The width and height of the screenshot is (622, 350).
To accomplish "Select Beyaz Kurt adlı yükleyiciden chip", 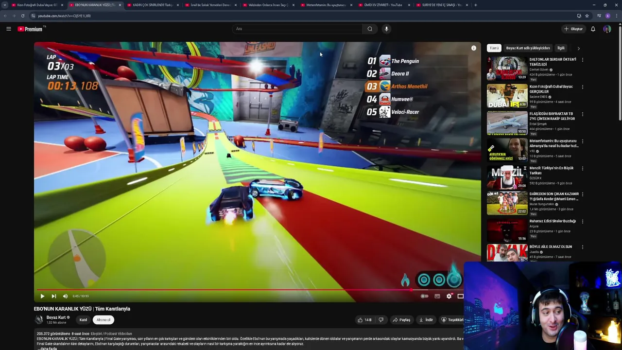I will tap(528, 48).
